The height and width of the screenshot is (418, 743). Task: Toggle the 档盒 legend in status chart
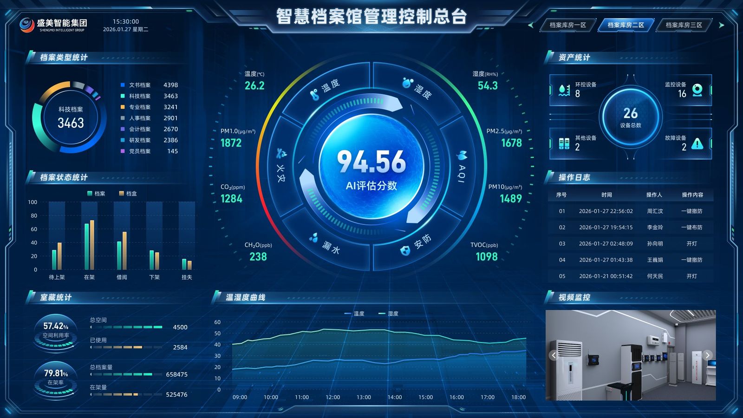click(x=128, y=194)
